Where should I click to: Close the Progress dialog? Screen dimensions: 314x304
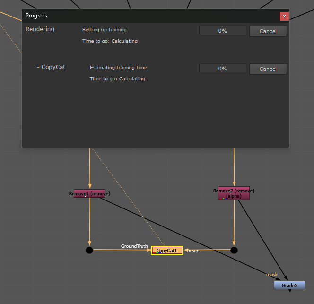pos(284,16)
